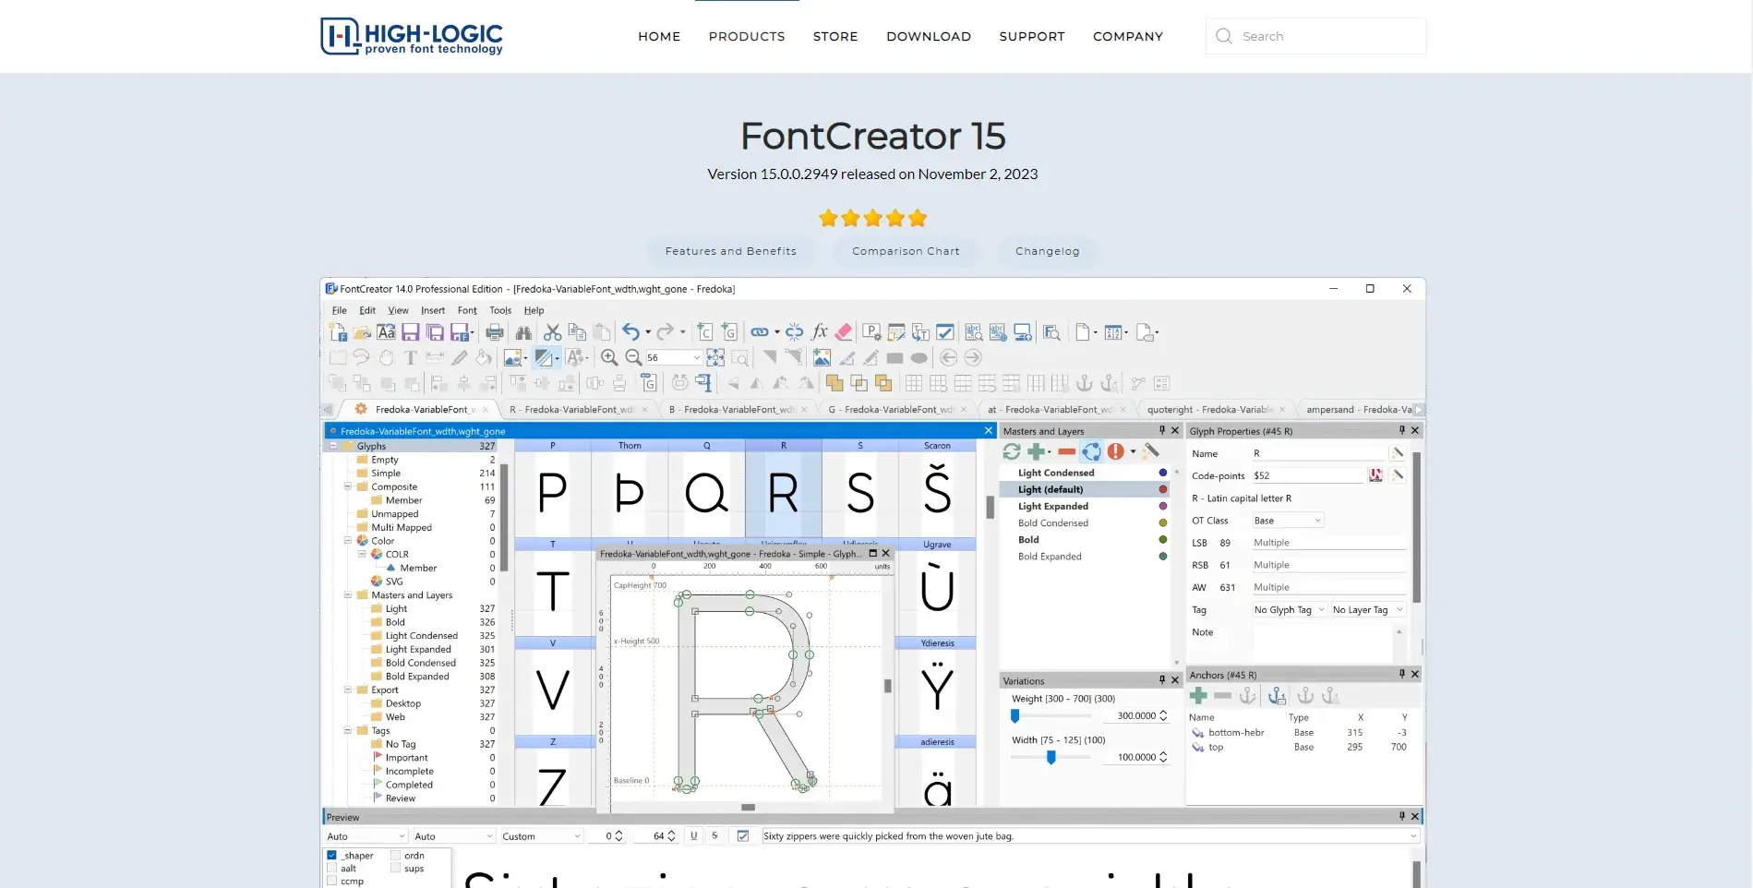The height and width of the screenshot is (888, 1753).
Task: Select the Q glyph cell
Action: pos(707,489)
